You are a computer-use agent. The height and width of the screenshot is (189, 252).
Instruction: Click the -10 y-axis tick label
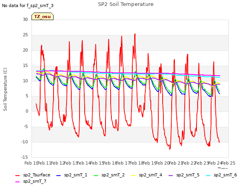click(x=24, y=142)
